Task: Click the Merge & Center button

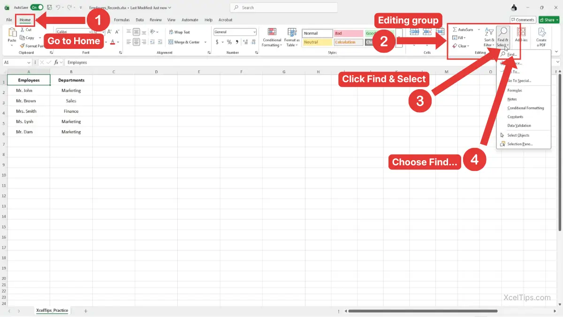Action: [183, 42]
